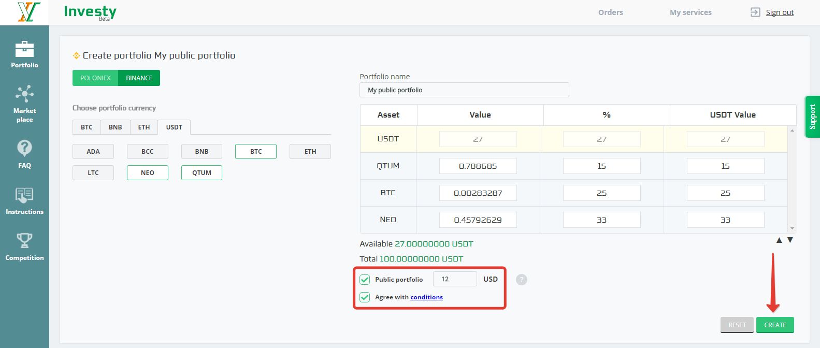Click the up triangle below the table
The width and height of the screenshot is (820, 348).
point(779,240)
